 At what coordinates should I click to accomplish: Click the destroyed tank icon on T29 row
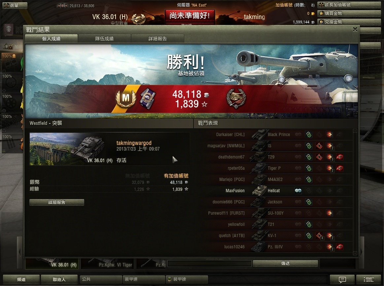(339, 157)
